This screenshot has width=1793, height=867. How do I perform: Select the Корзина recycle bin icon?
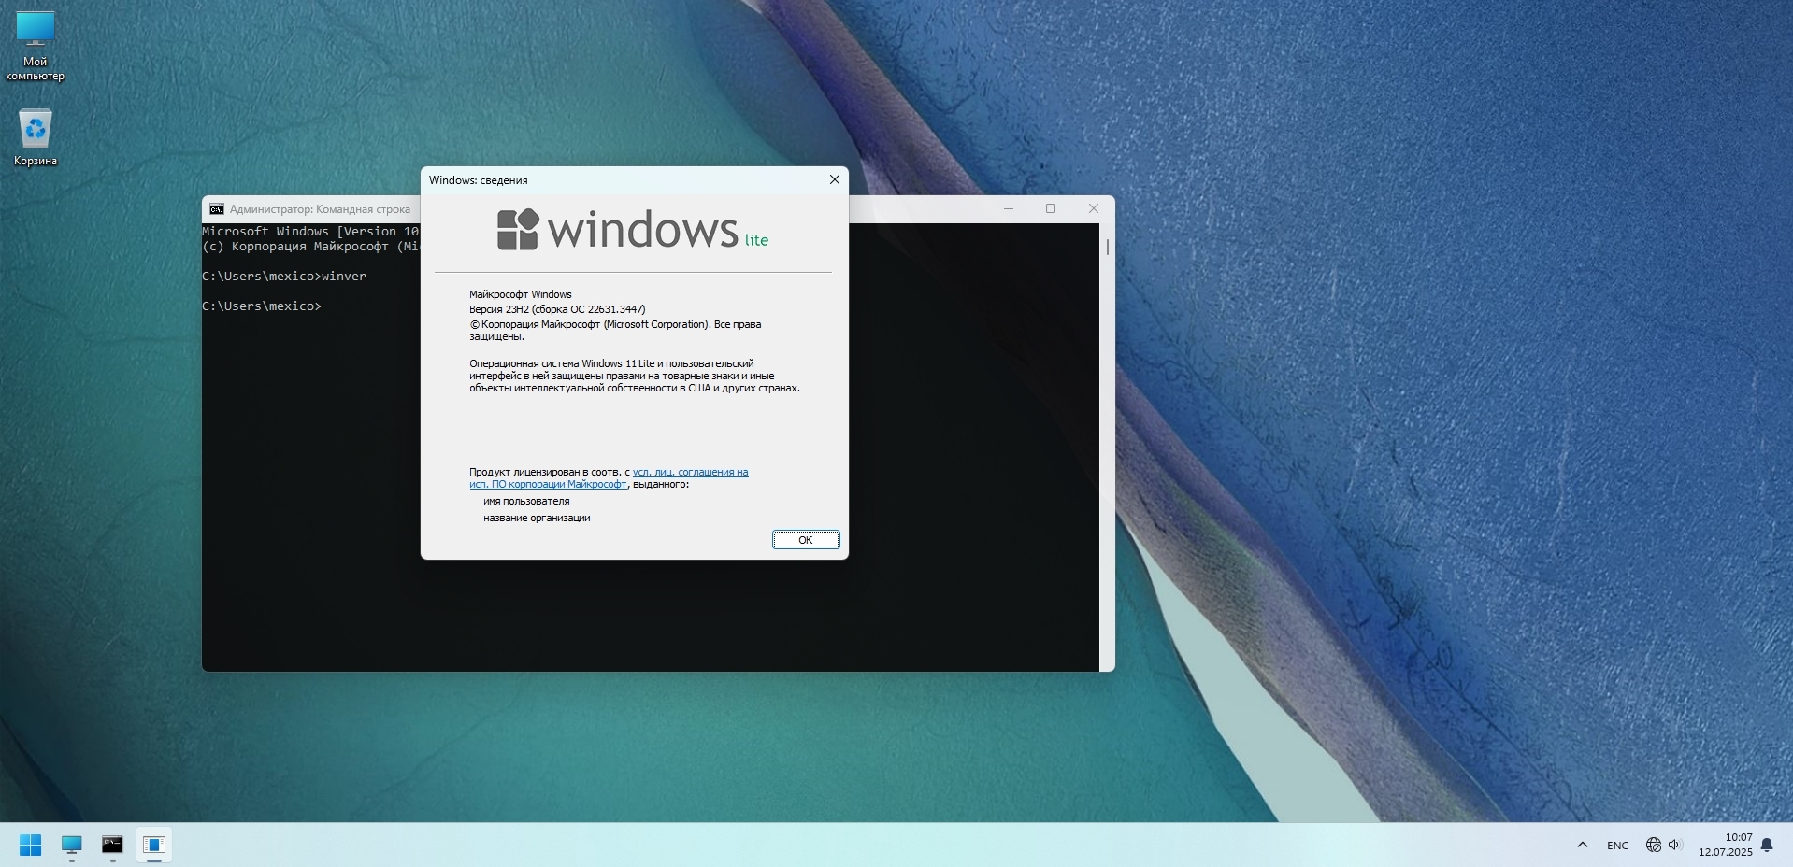35,138
